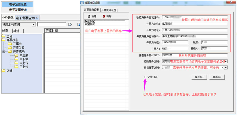The image size is (237, 117).
Task: Click the 收款方税务登记证号 input field
Action: pyautogui.click(x=194, y=17)
